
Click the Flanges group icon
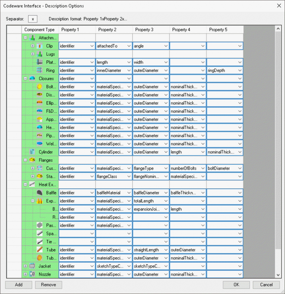coord(32,160)
